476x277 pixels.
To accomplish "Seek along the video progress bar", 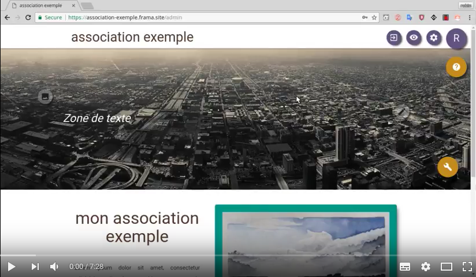I will pos(238,256).
